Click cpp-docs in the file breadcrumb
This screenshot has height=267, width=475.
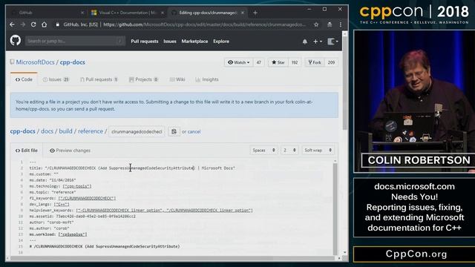[x=23, y=131]
